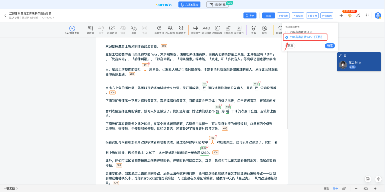The height and width of the screenshot is (192, 385).
Task: Select 24K高清音质WAV（无损） radio option
Action: (x=287, y=37)
